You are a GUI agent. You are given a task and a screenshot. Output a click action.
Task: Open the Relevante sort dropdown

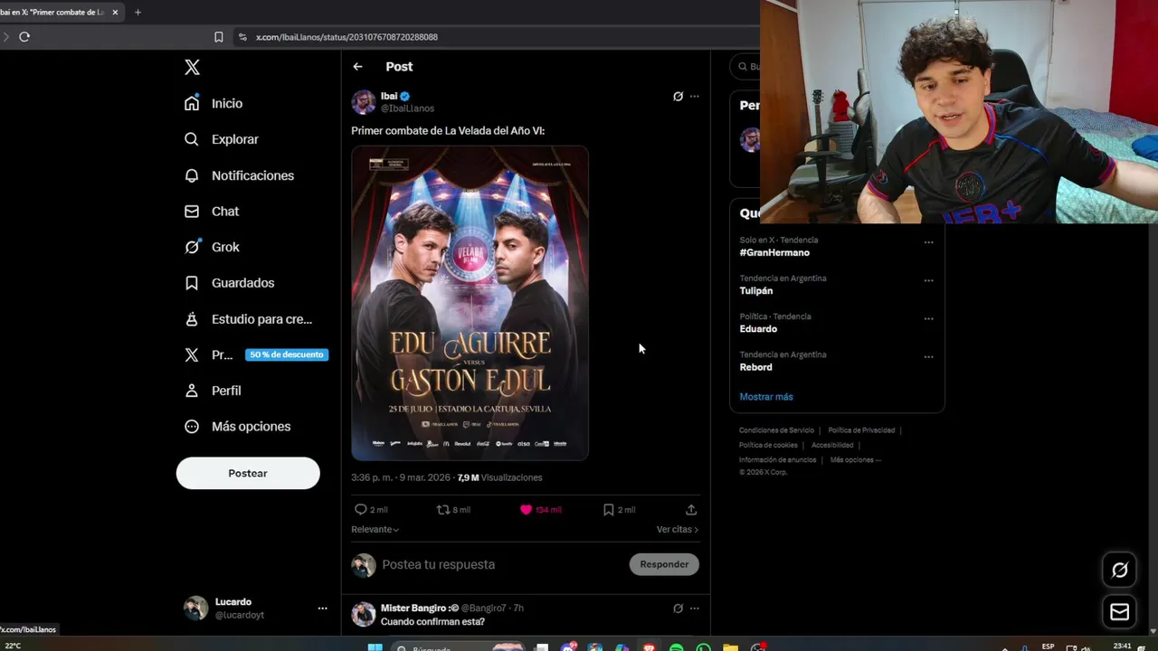(x=375, y=530)
